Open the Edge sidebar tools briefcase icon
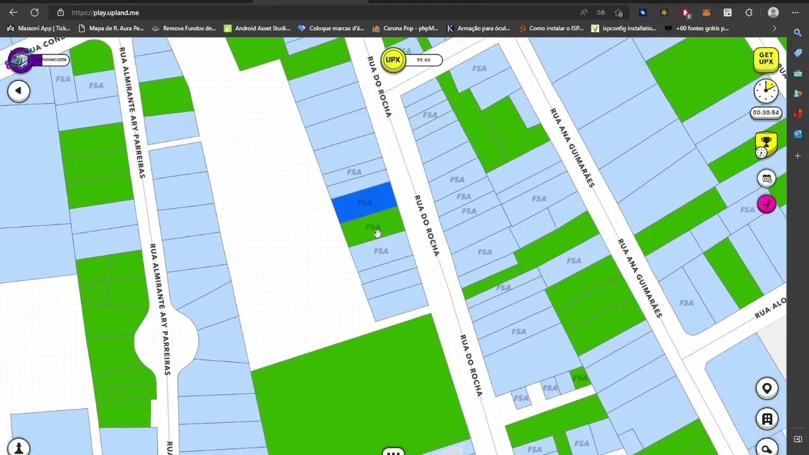This screenshot has height=455, width=809. pos(798,73)
